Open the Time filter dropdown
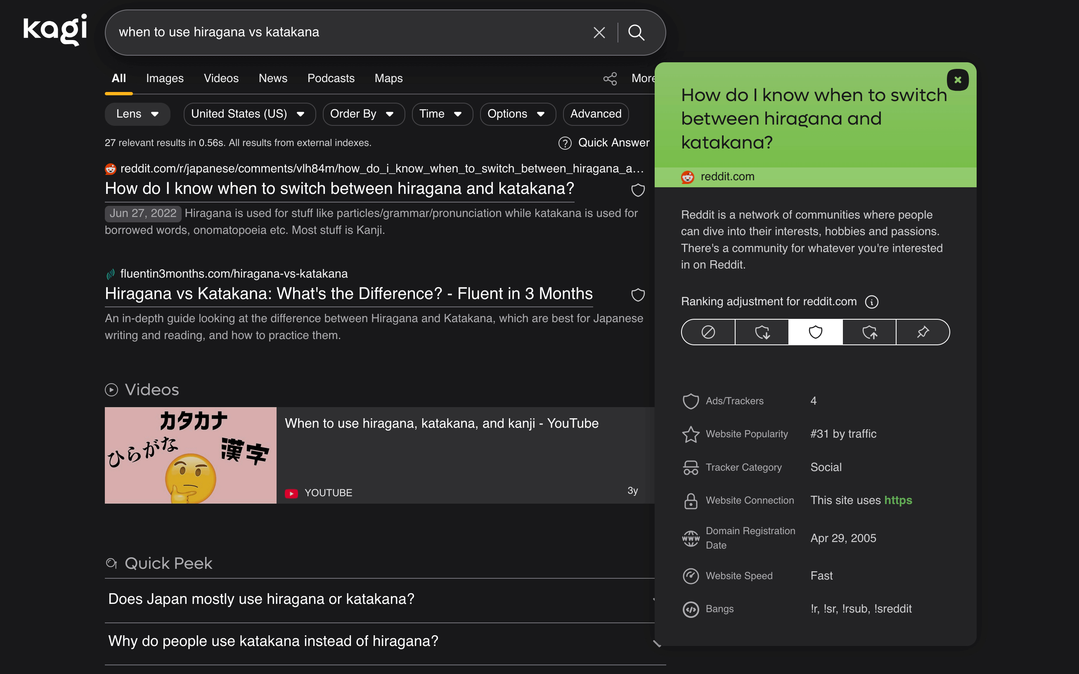Image resolution: width=1079 pixels, height=674 pixels. pos(442,114)
